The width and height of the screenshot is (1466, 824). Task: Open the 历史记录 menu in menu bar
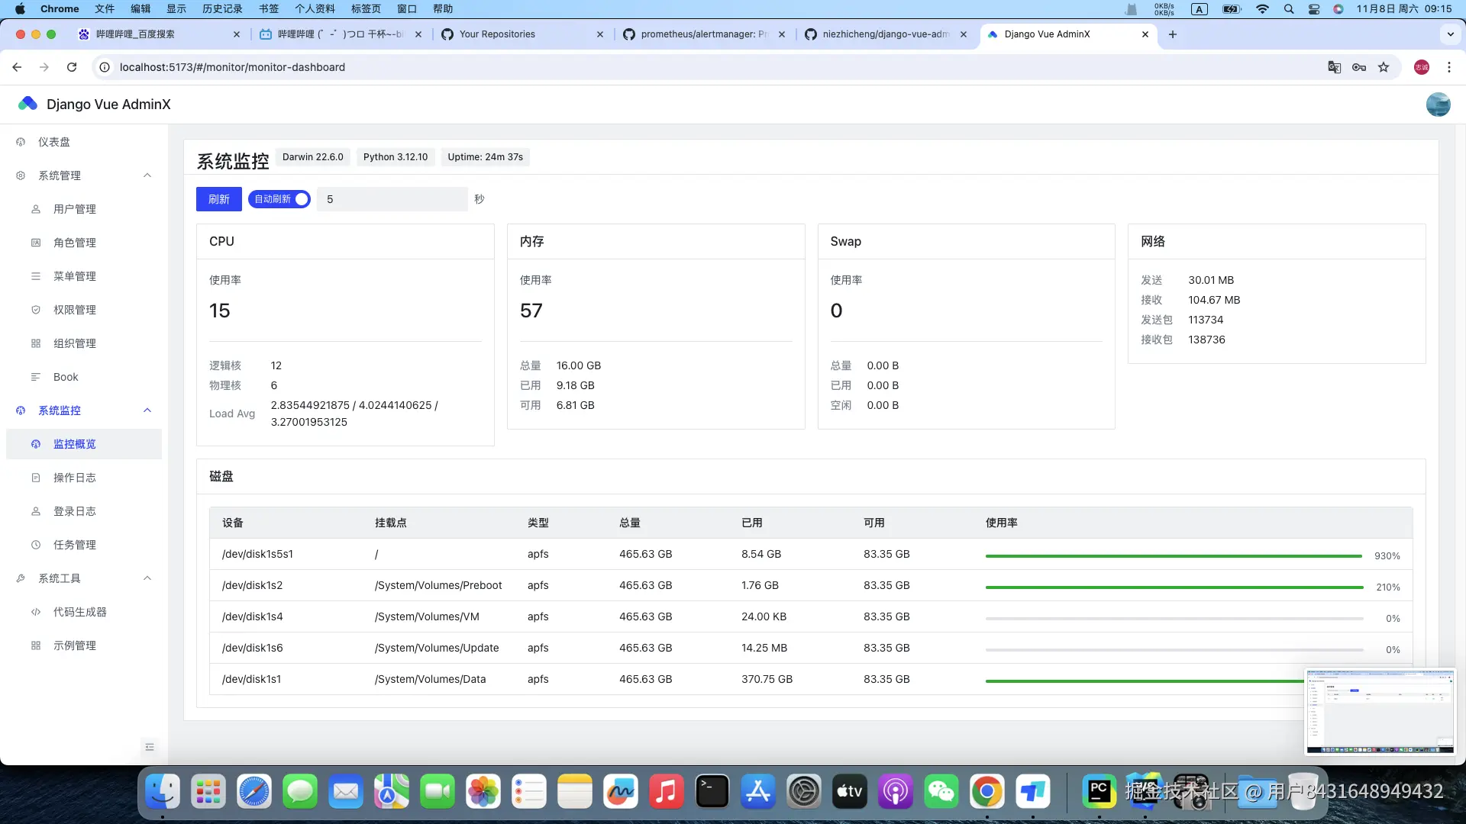click(x=222, y=9)
